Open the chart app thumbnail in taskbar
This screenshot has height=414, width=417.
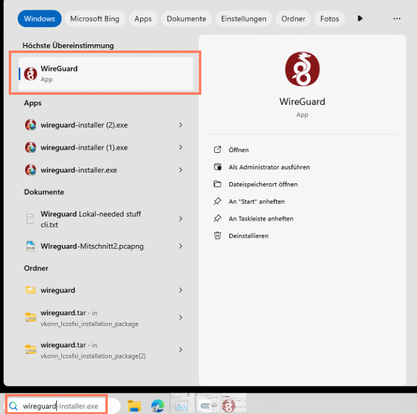point(182,403)
